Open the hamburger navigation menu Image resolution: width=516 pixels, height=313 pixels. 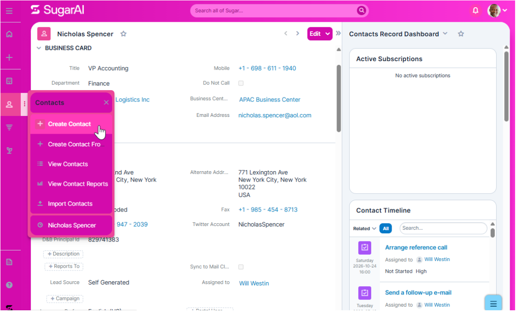pos(9,11)
